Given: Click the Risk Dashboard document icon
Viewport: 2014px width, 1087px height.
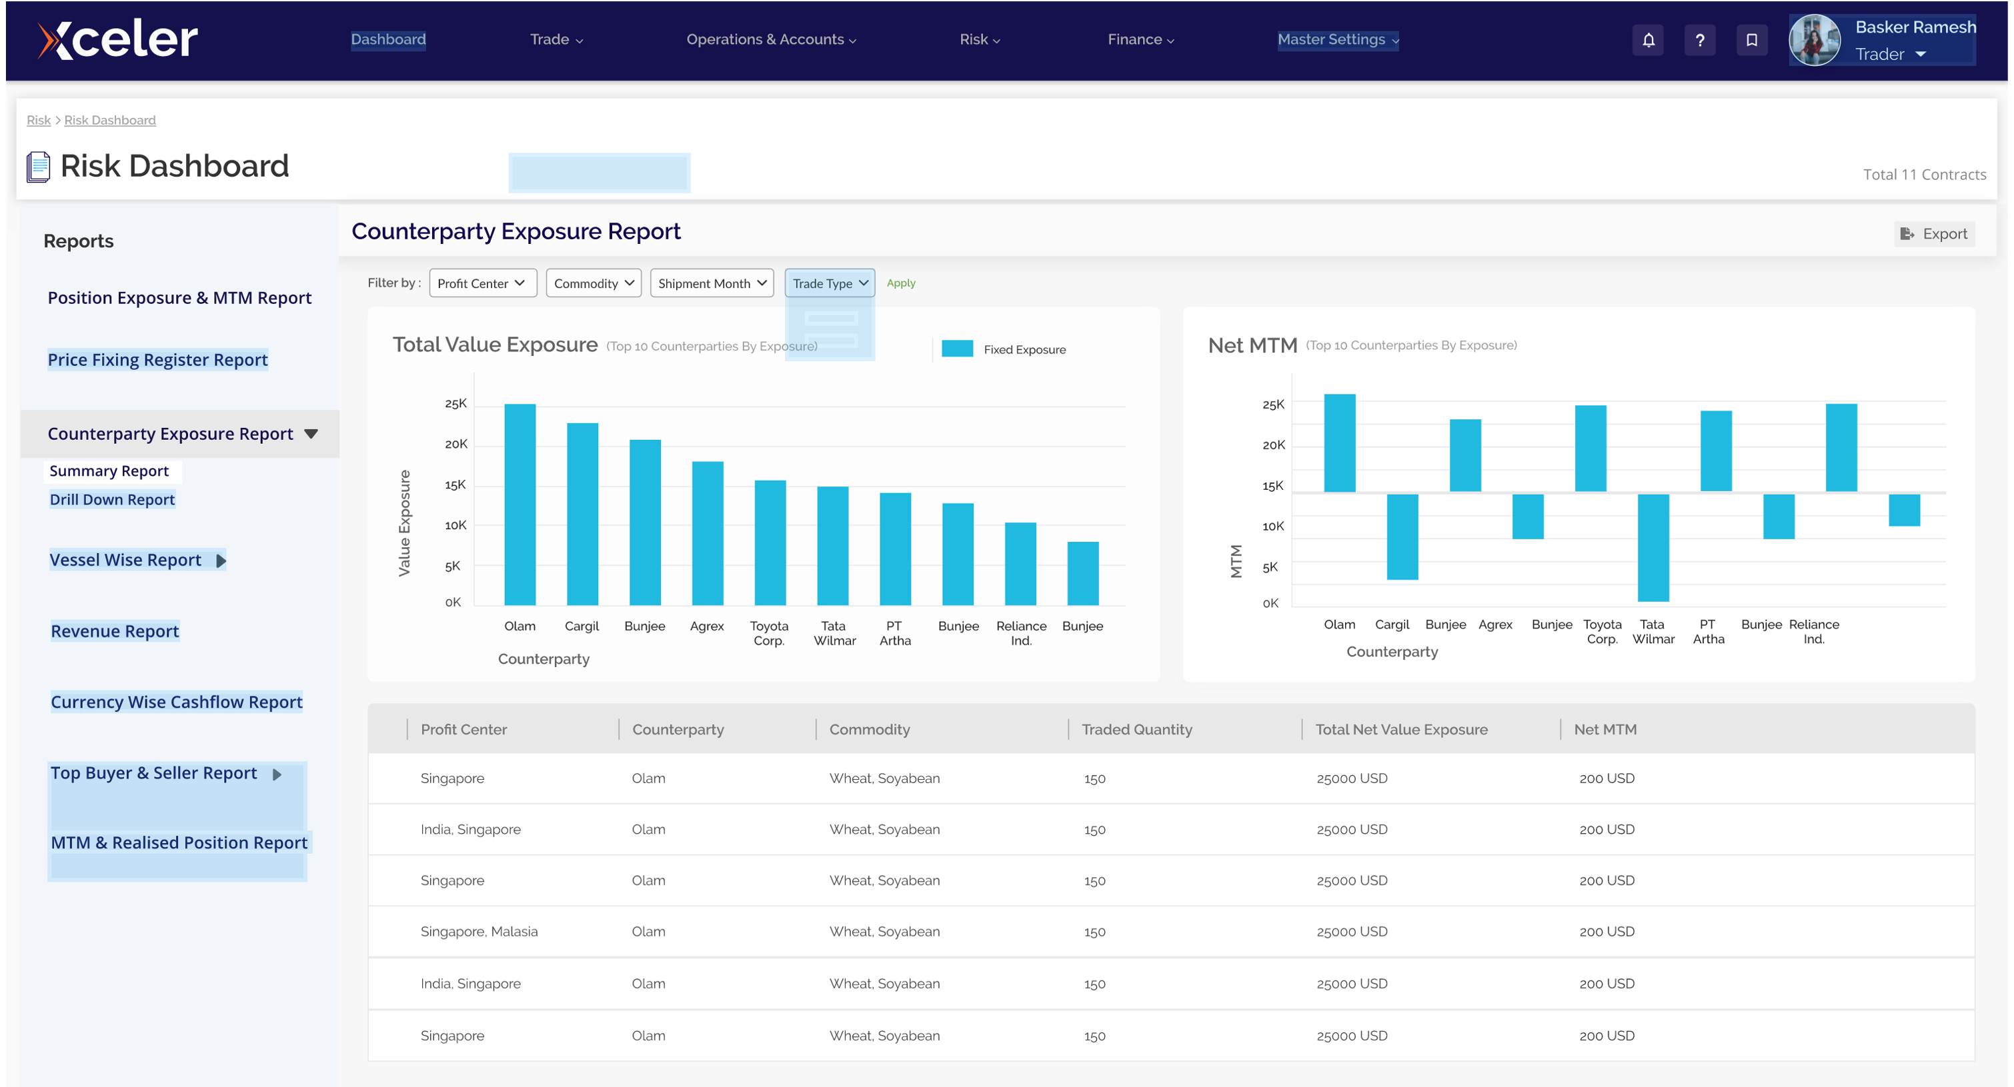Looking at the screenshot, I should click(38, 167).
